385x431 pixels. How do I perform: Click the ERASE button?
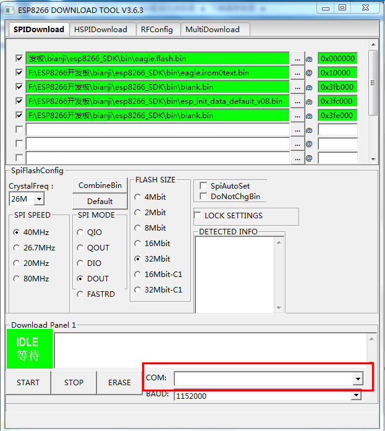pyautogui.click(x=119, y=383)
